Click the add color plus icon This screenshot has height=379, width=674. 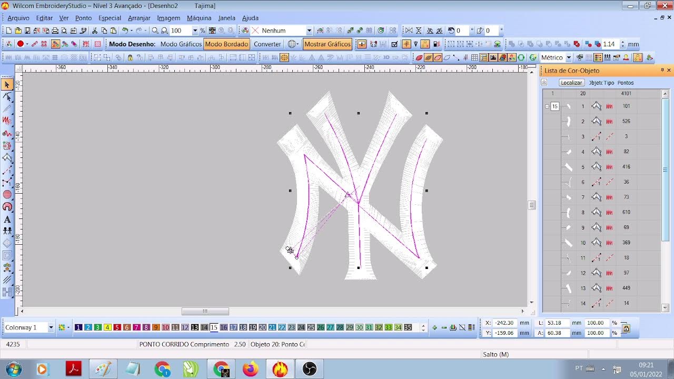pos(434,327)
